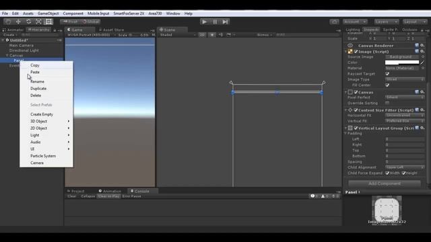Image resolution: width=431 pixels, height=242 pixels.
Task: Show console warning count icon
Action: [x=325, y=196]
